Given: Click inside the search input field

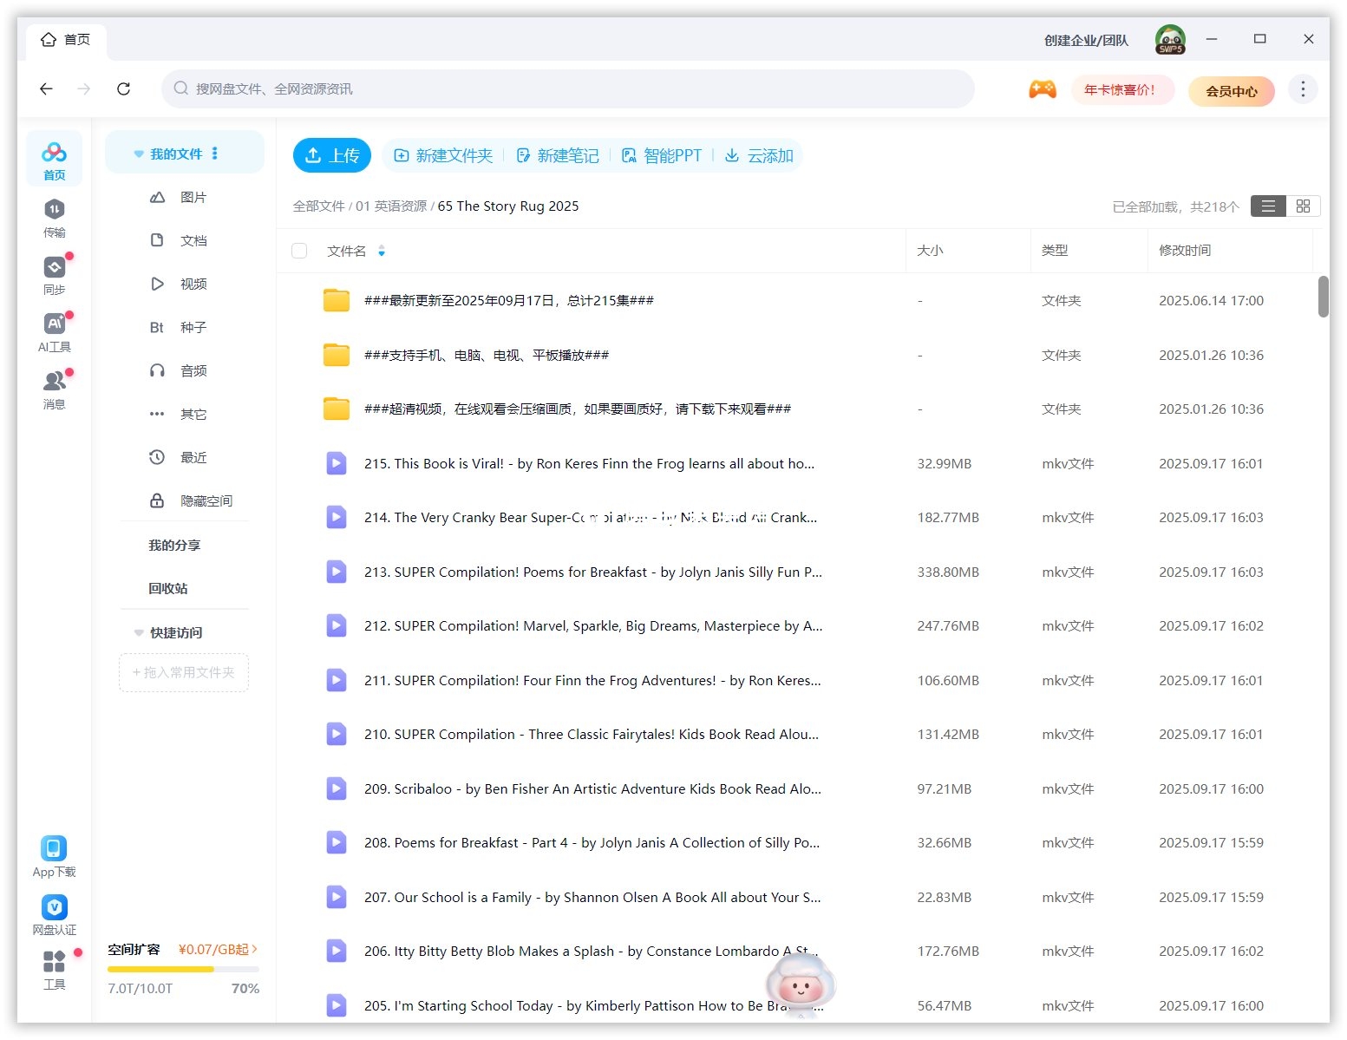Looking at the screenshot, I should 564,88.
